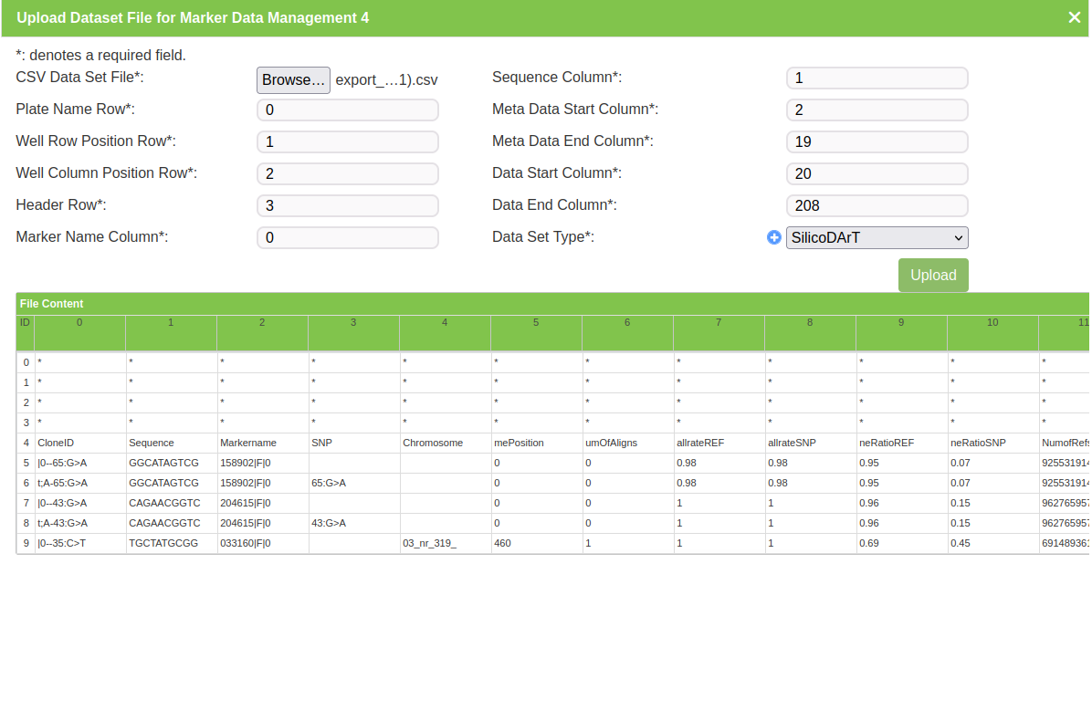Open the SilicoDArT data set type dropdown
This screenshot has width=1092, height=710.
(x=877, y=238)
